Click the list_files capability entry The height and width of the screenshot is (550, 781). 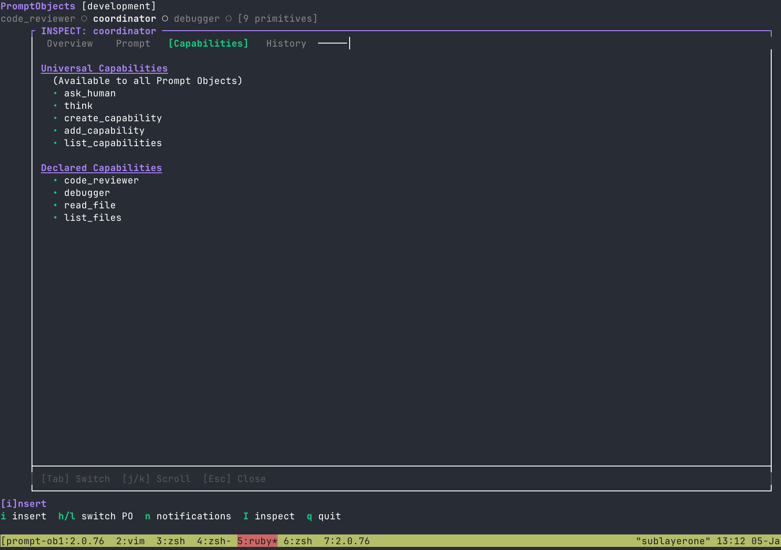tap(92, 218)
